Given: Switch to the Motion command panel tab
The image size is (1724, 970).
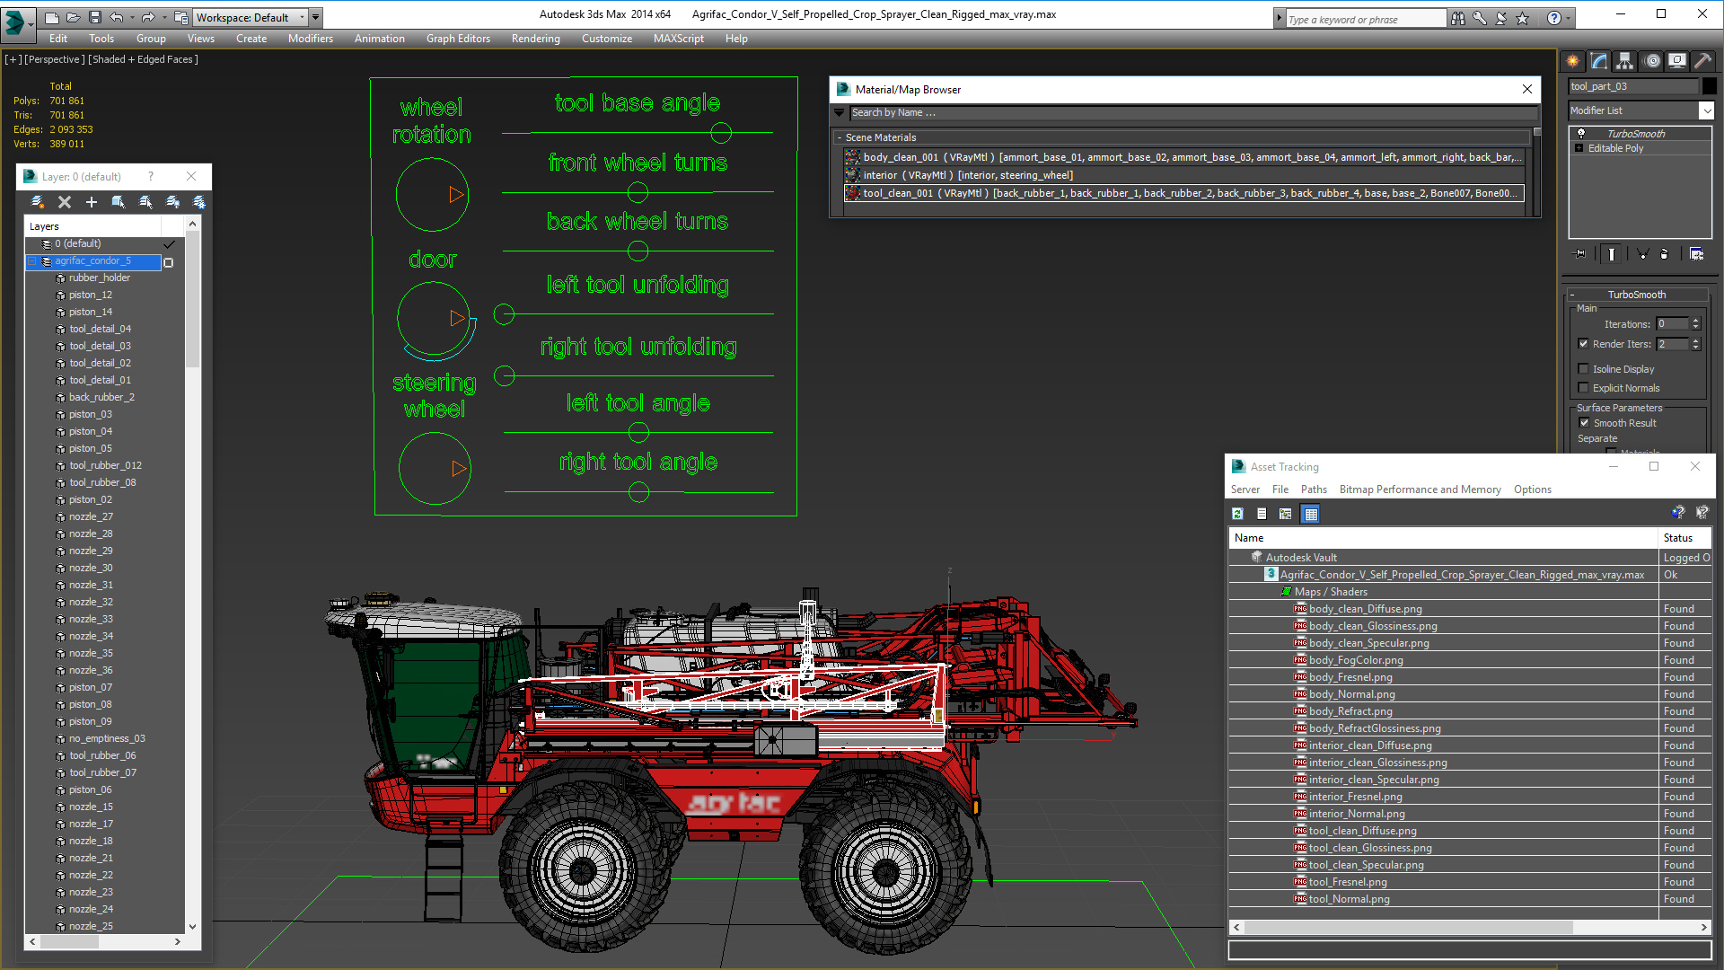Looking at the screenshot, I should (1652, 61).
